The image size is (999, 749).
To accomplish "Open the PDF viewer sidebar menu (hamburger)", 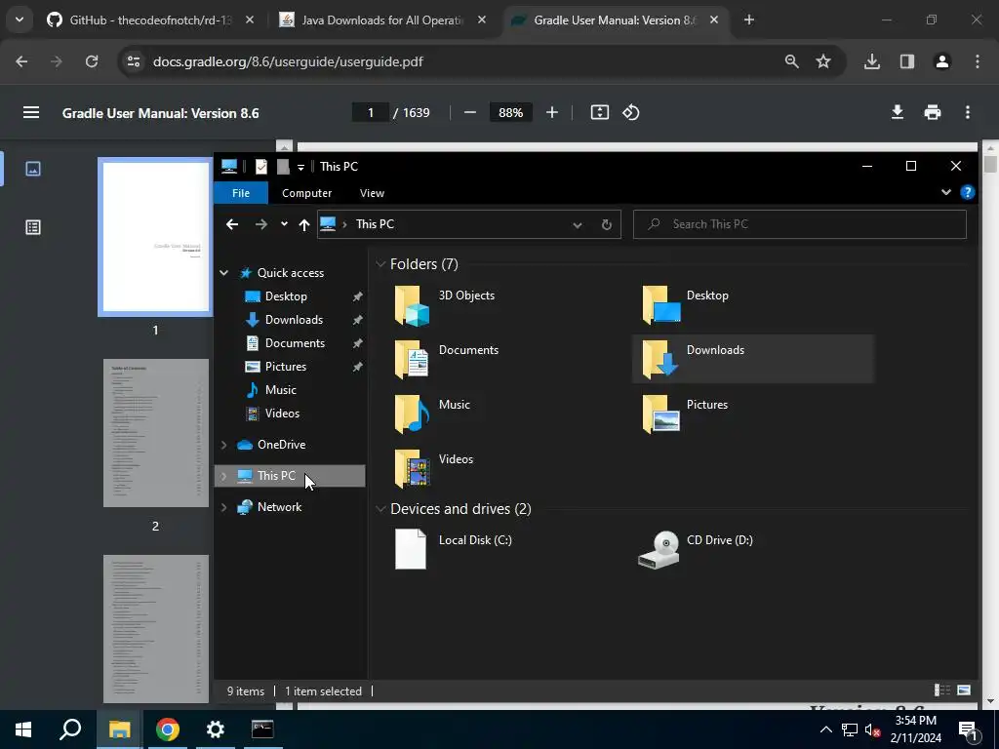I will point(31,113).
